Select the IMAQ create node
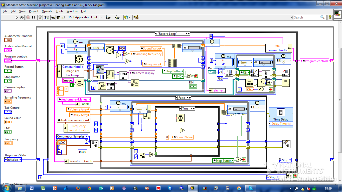 111,85
